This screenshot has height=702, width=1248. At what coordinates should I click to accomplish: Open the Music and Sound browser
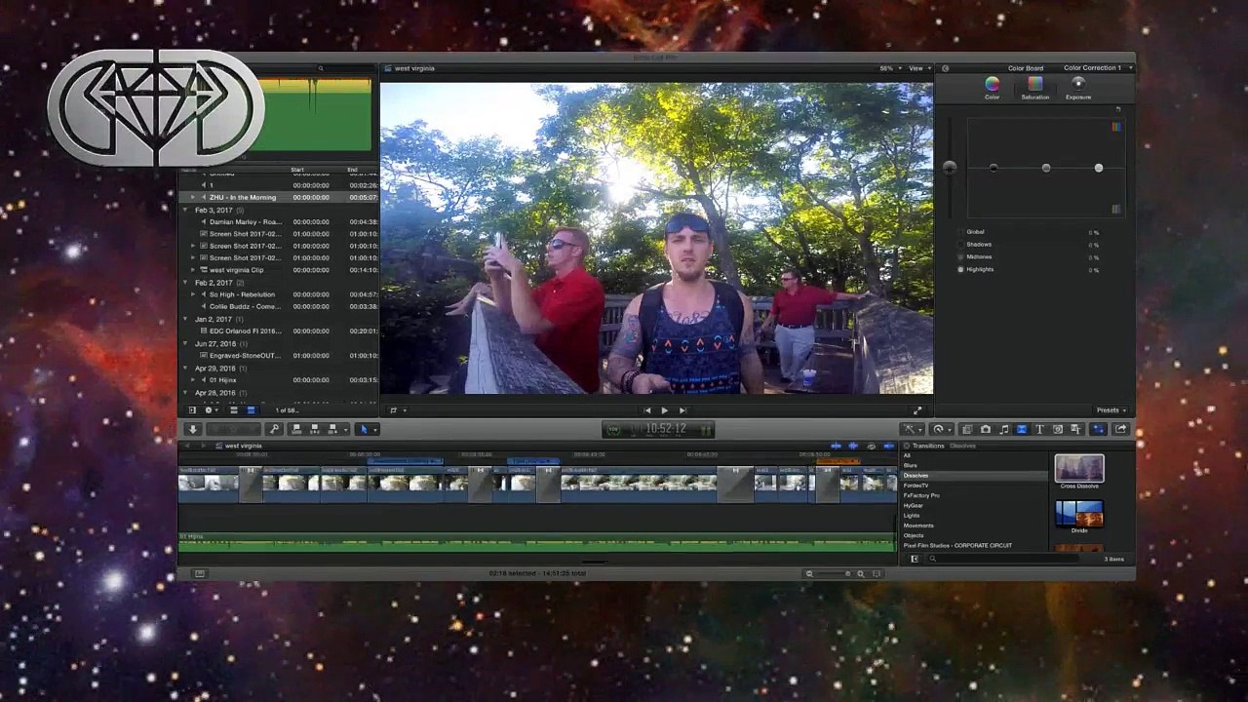tap(1003, 429)
